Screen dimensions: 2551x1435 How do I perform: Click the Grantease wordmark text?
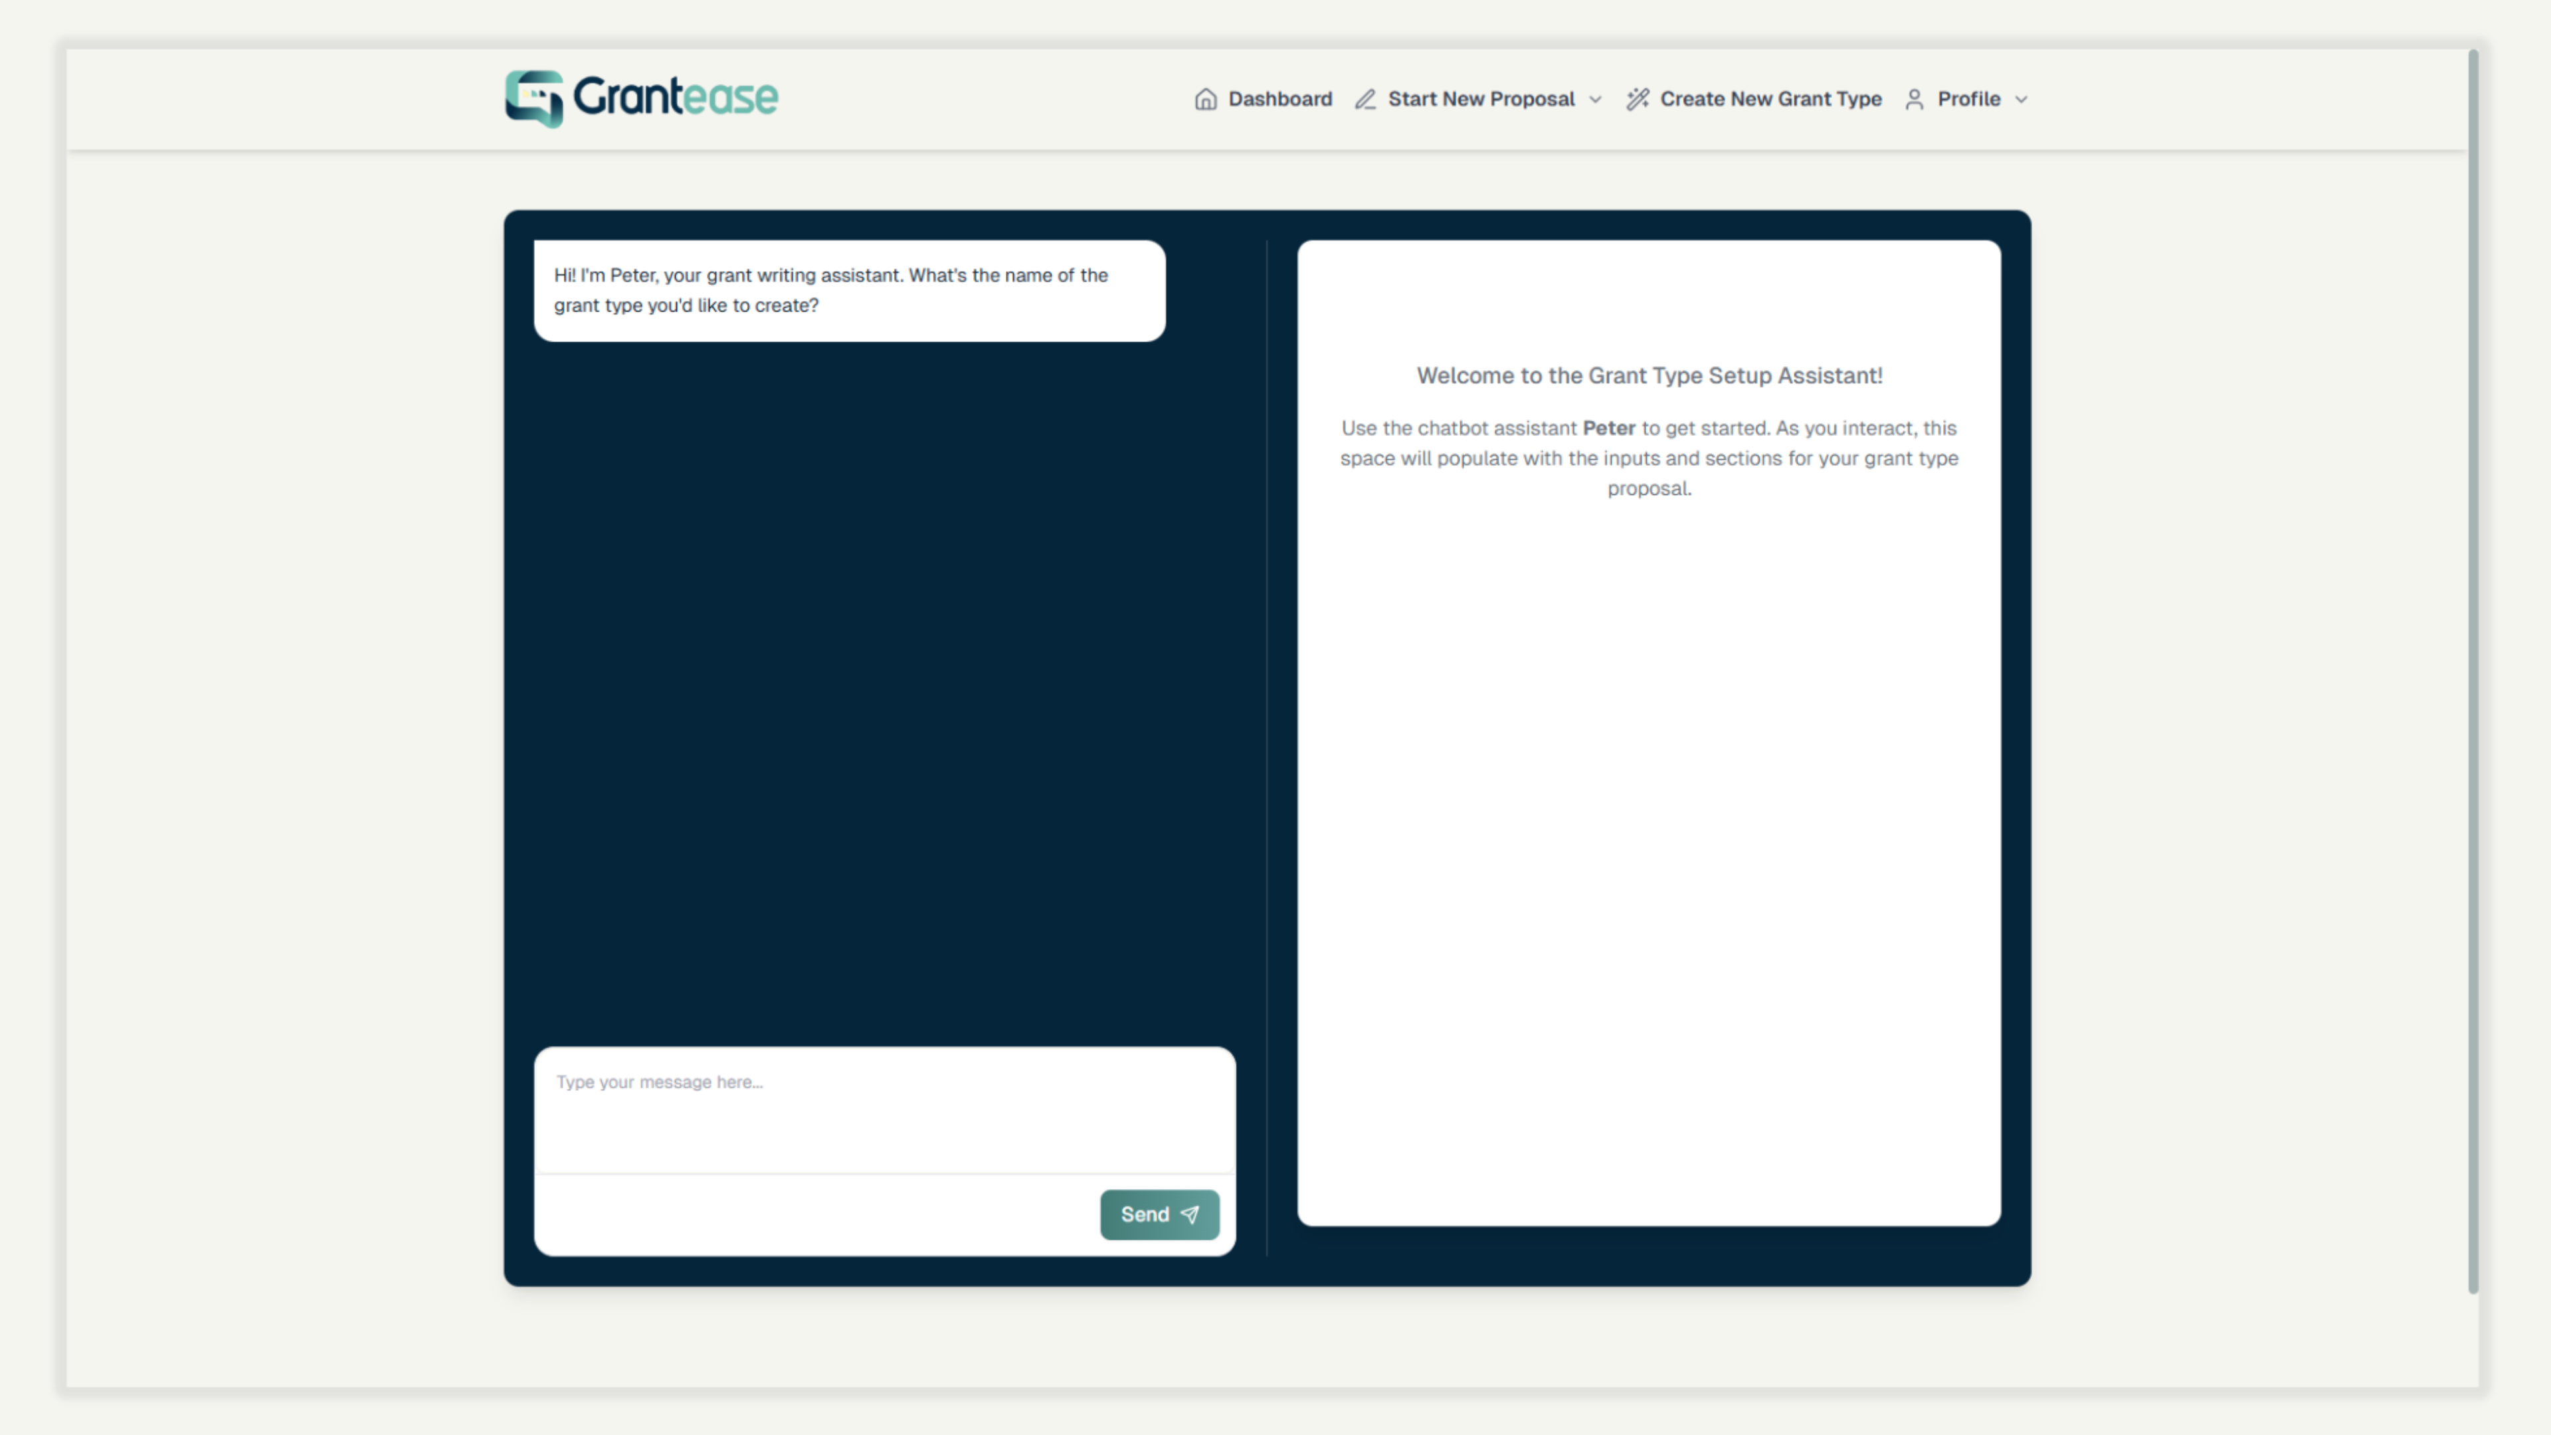pyautogui.click(x=676, y=97)
